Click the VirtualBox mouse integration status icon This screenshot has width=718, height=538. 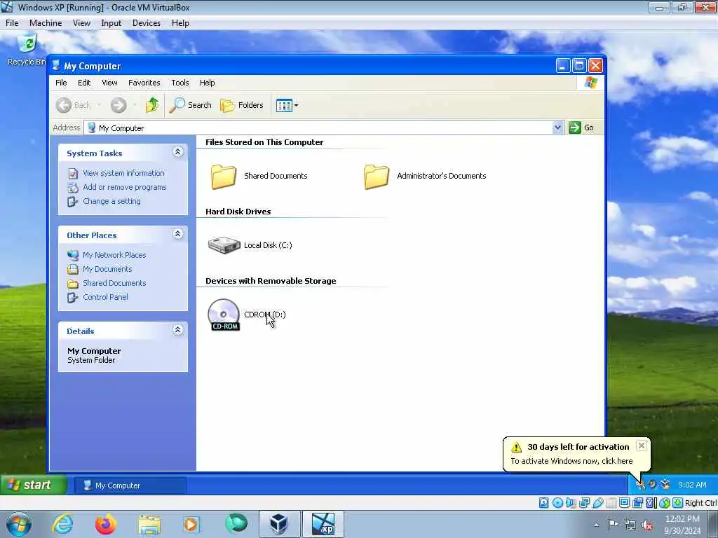click(x=665, y=503)
